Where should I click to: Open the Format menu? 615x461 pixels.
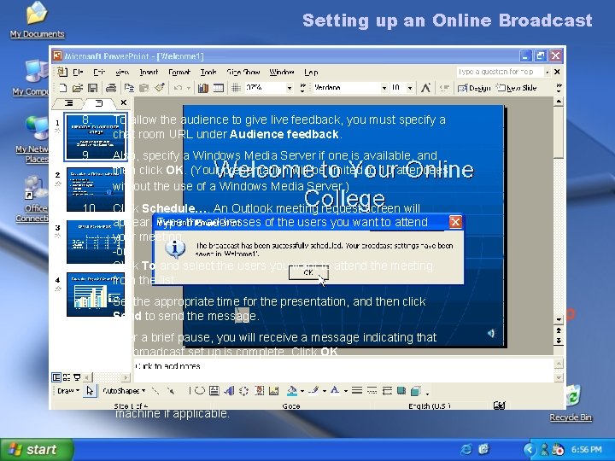[x=179, y=72]
